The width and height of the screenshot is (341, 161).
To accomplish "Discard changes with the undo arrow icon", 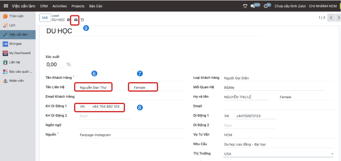I will [82, 20].
